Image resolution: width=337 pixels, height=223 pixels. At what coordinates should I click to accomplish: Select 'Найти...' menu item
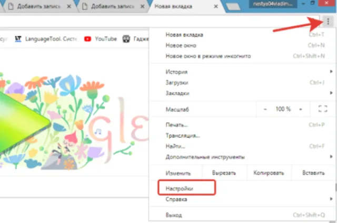242,147
